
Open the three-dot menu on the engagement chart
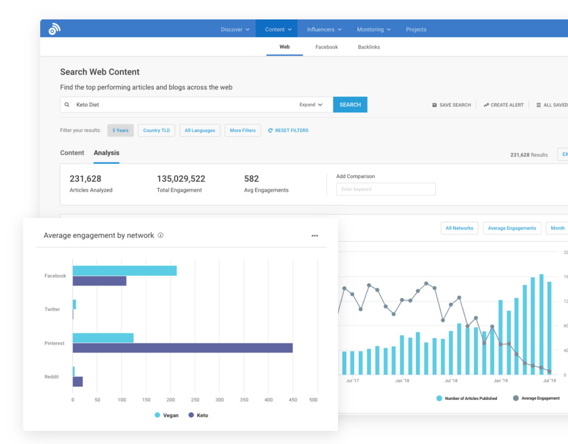click(x=315, y=236)
